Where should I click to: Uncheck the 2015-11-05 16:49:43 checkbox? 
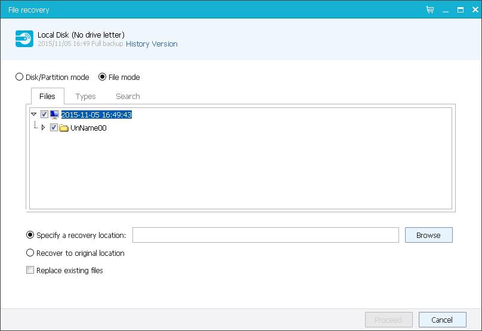coord(44,115)
